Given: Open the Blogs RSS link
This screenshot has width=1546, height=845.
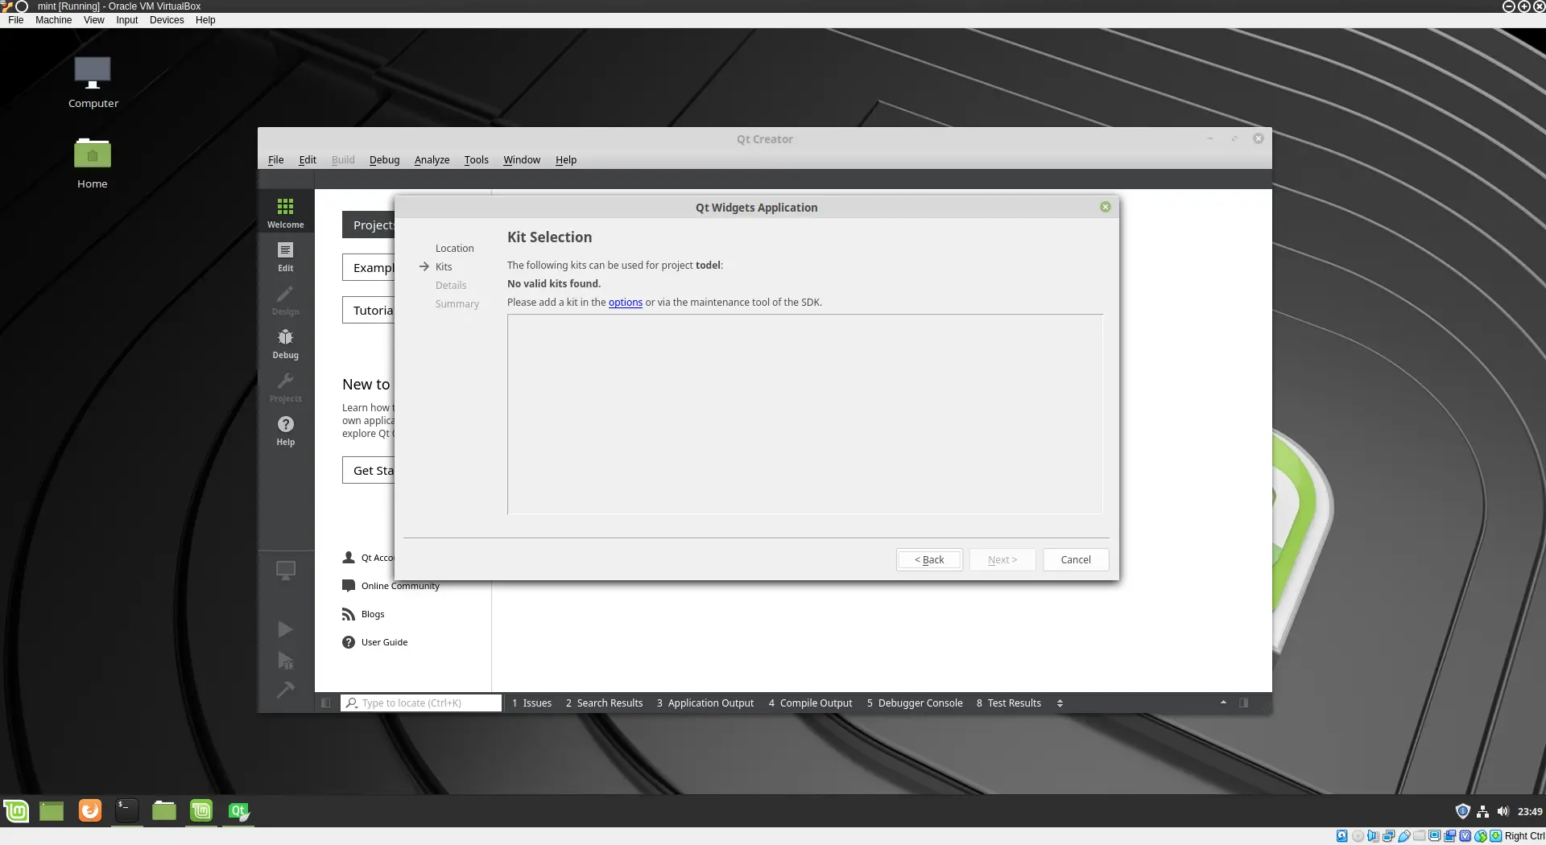Looking at the screenshot, I should (x=364, y=614).
